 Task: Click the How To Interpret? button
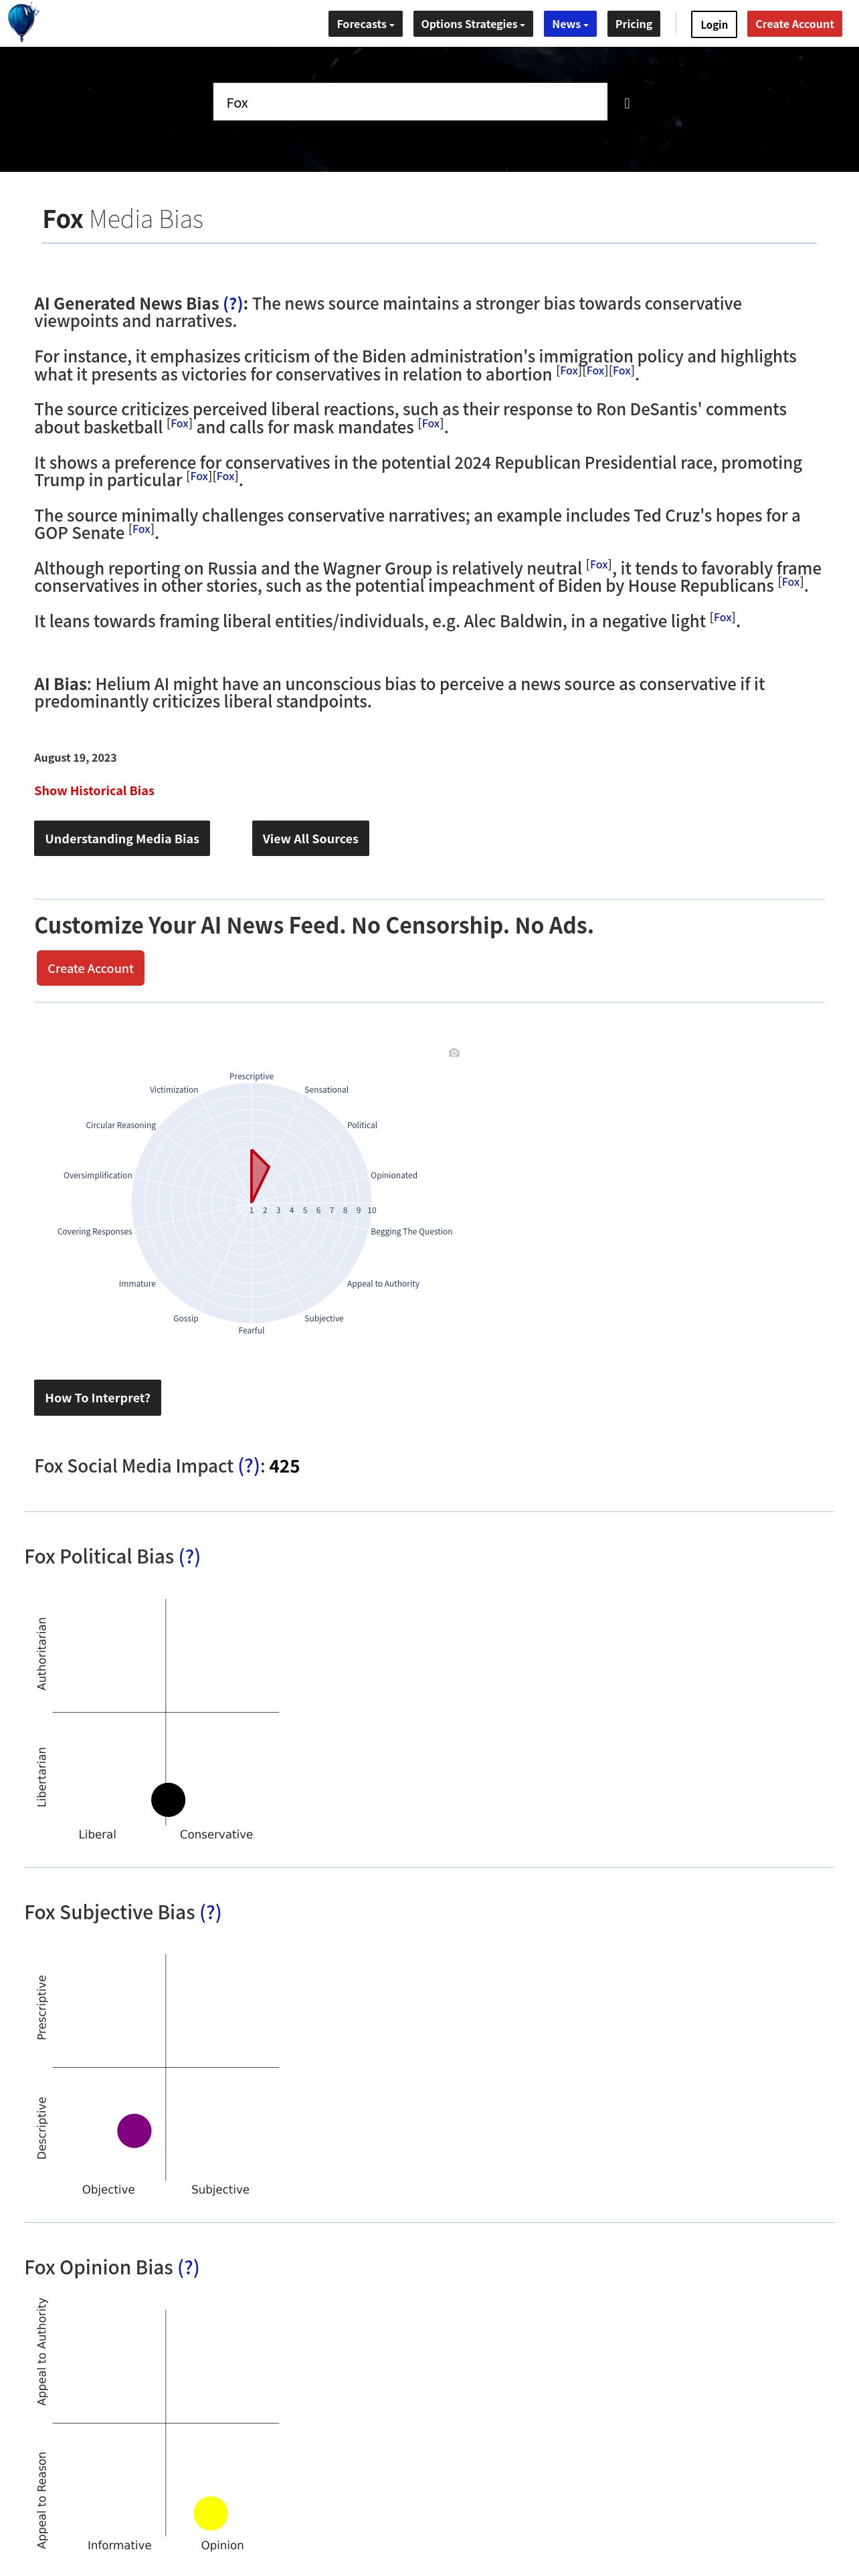tap(97, 1397)
